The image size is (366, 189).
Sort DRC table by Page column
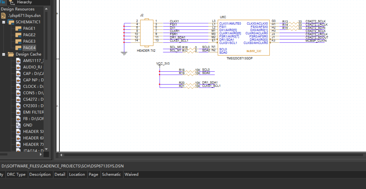pyautogui.click(x=93, y=174)
